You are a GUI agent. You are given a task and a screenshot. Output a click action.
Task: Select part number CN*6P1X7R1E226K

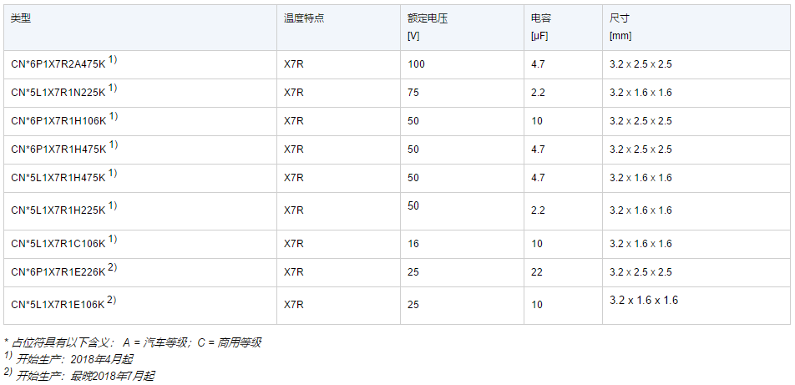(x=58, y=272)
